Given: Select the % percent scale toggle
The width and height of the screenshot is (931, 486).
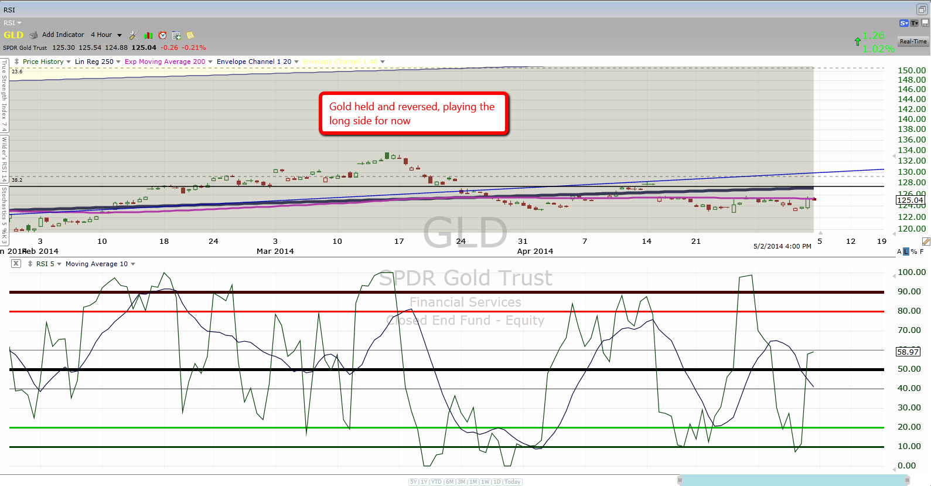Looking at the screenshot, I should pyautogui.click(x=914, y=252).
